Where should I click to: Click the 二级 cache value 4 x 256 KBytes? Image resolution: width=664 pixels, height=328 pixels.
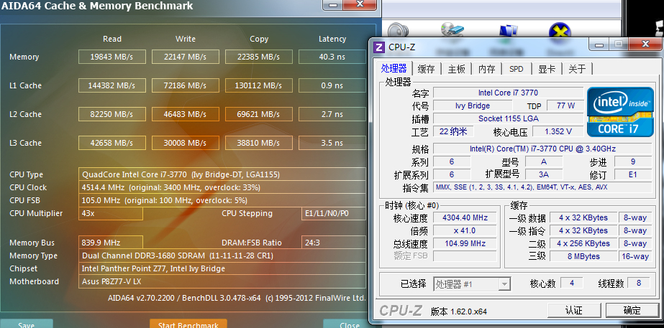click(x=583, y=243)
